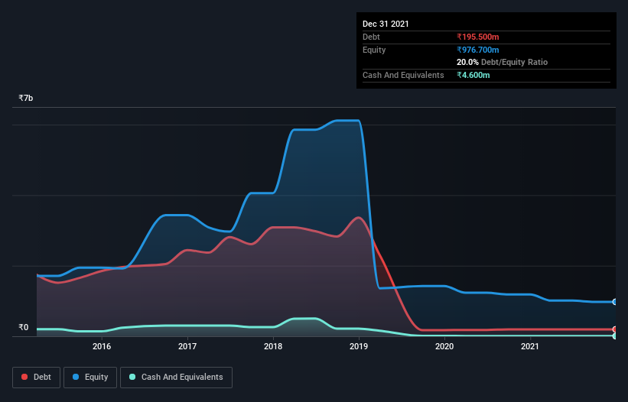Viewport: 628px width, 402px height.
Task: Click Cash And Equivalents label in tooltip
Action: tap(403, 75)
